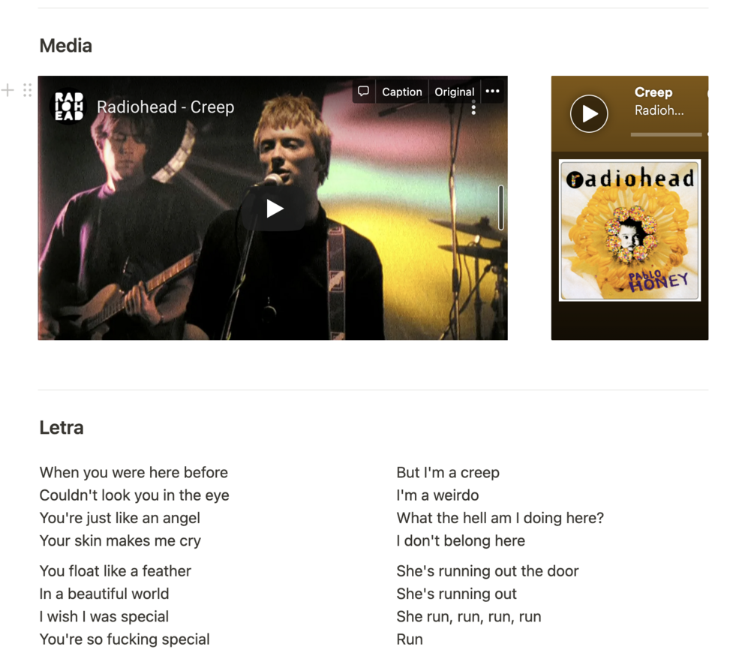Viewport: 754px width, 653px height.
Task: Click the six-dot drag handle beside the video
Action: click(x=28, y=90)
